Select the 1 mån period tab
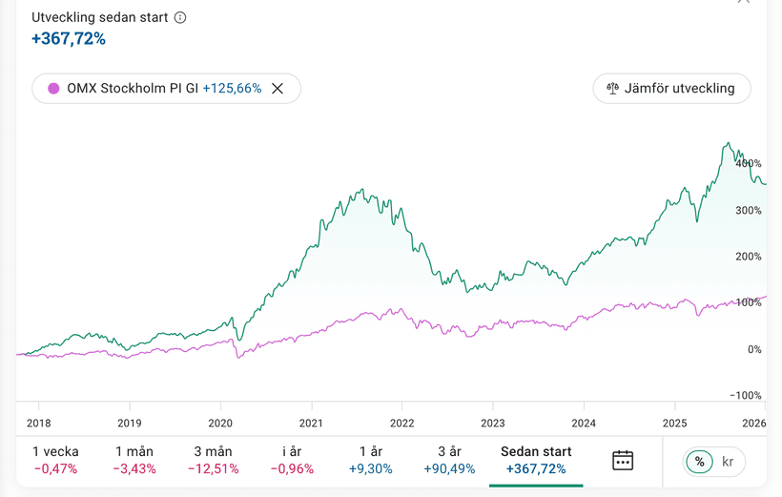782x497 pixels. tap(135, 460)
